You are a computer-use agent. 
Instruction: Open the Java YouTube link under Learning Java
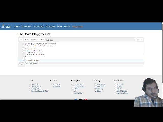pyautogui.click(x=78, y=93)
